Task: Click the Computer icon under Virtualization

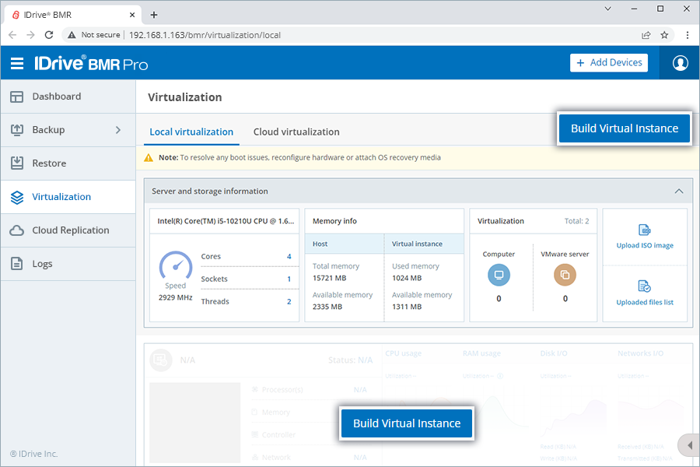Action: [x=499, y=275]
